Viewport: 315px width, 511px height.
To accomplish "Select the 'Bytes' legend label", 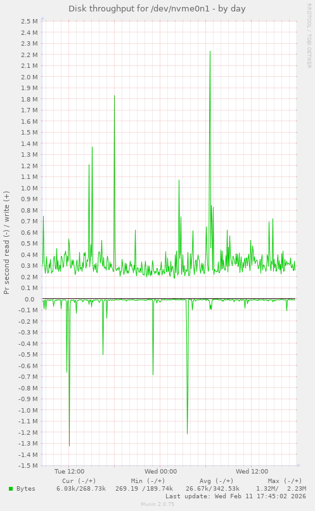I will coord(26,489).
